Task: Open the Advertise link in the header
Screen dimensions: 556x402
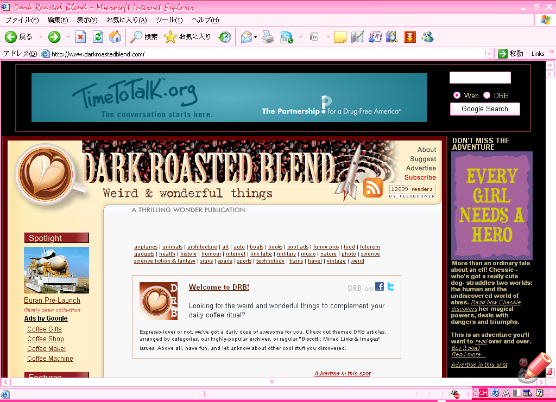Action: click(421, 168)
